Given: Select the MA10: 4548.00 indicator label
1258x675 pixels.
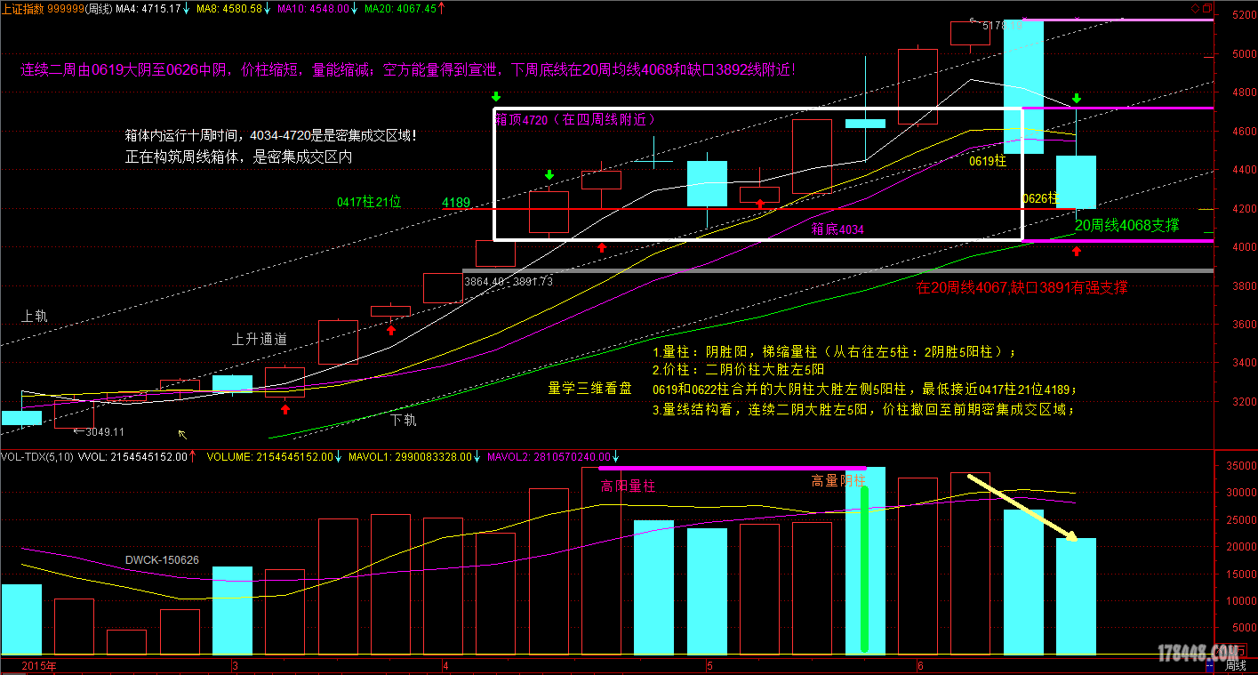Looking at the screenshot, I should [315, 8].
